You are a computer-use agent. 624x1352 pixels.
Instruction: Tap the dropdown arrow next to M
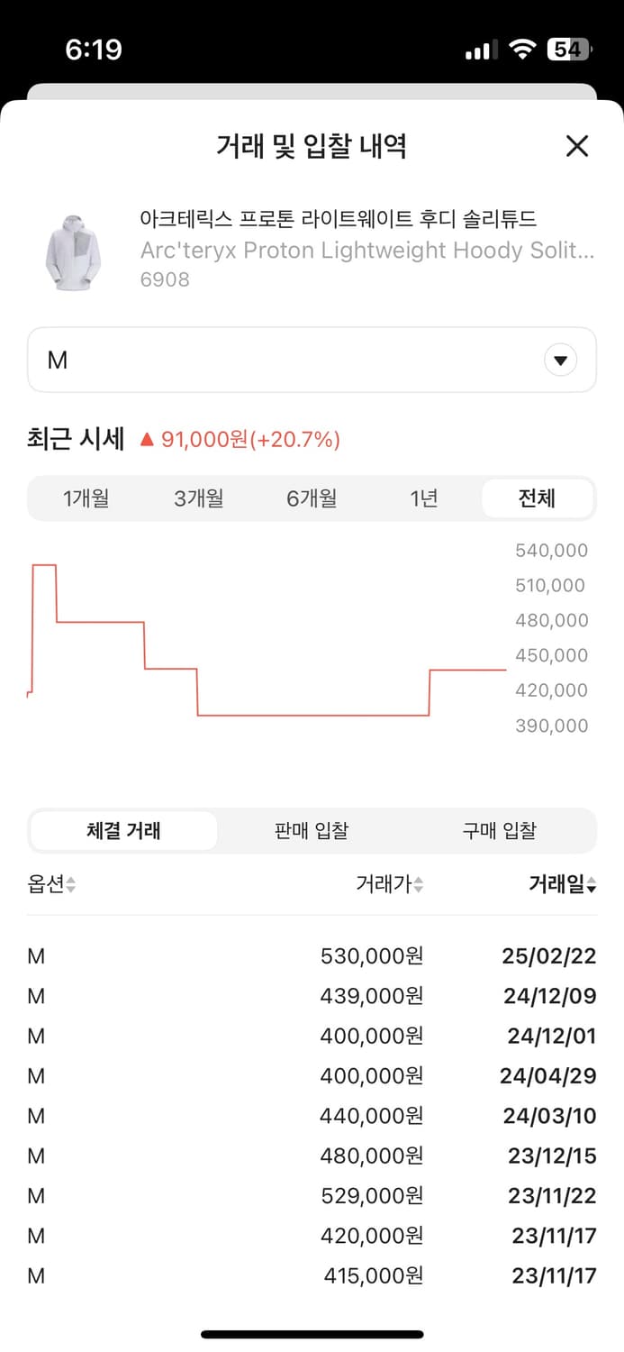(560, 360)
